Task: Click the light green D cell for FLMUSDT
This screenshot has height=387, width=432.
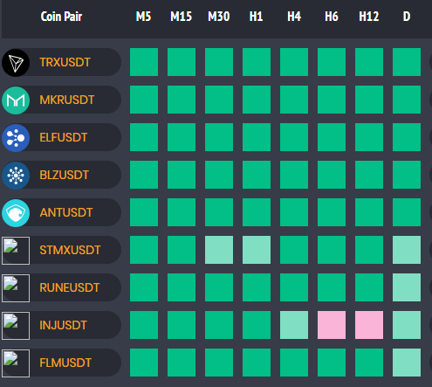Action: coord(407,363)
